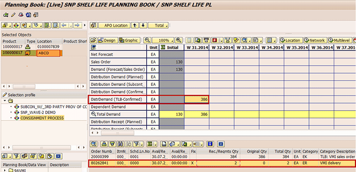Viewport: 356px width, 172px height.
Task: Select the SNP_WAVE-2 DEMO profile
Action: tap(38, 112)
